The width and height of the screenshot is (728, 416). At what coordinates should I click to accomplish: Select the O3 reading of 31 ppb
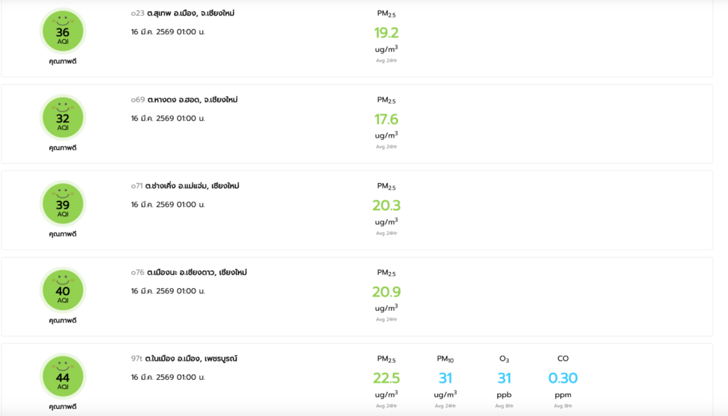pos(504,378)
